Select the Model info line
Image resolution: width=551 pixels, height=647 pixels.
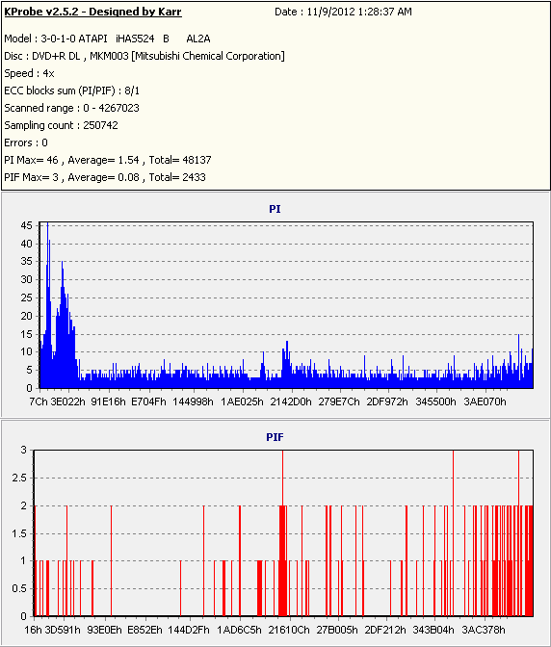click(107, 39)
